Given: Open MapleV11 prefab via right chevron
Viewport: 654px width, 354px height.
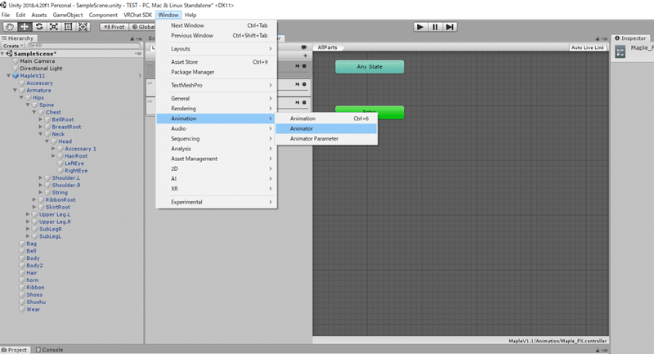Looking at the screenshot, I should pyautogui.click(x=140, y=76).
